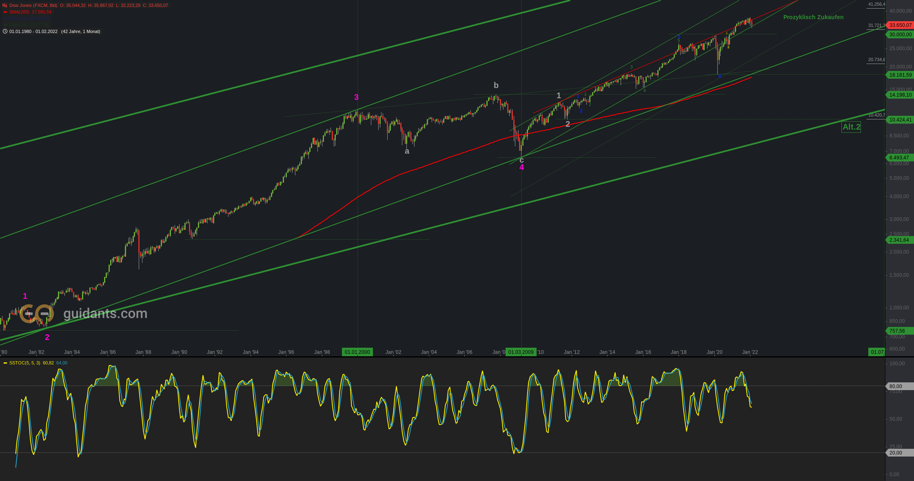Click the 2.341,64 green price level tag
The height and width of the screenshot is (481, 914).
pyautogui.click(x=900, y=240)
